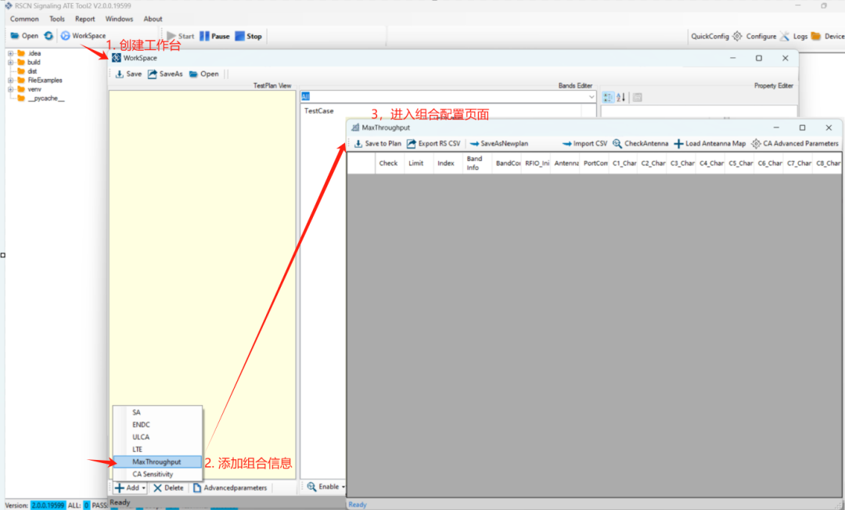
Task: Select MaxThroughput from the Add menu
Action: (157, 462)
